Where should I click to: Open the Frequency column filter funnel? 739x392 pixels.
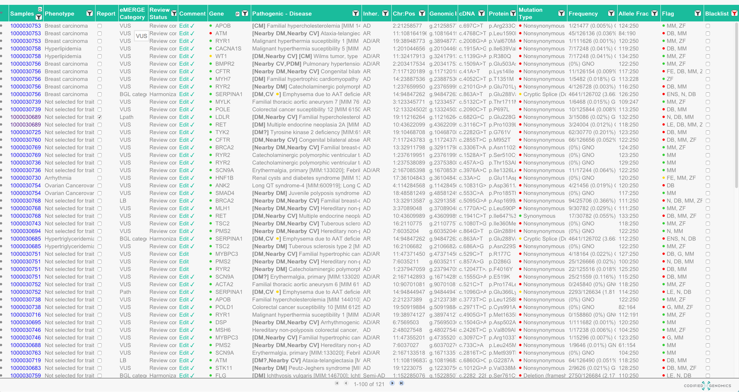click(611, 13)
